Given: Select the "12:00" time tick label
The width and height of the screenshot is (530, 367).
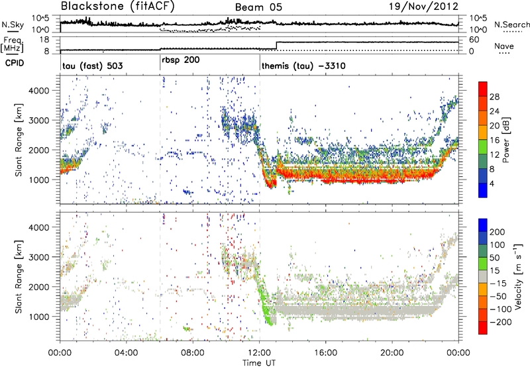Looking at the screenshot, I should tap(259, 353).
